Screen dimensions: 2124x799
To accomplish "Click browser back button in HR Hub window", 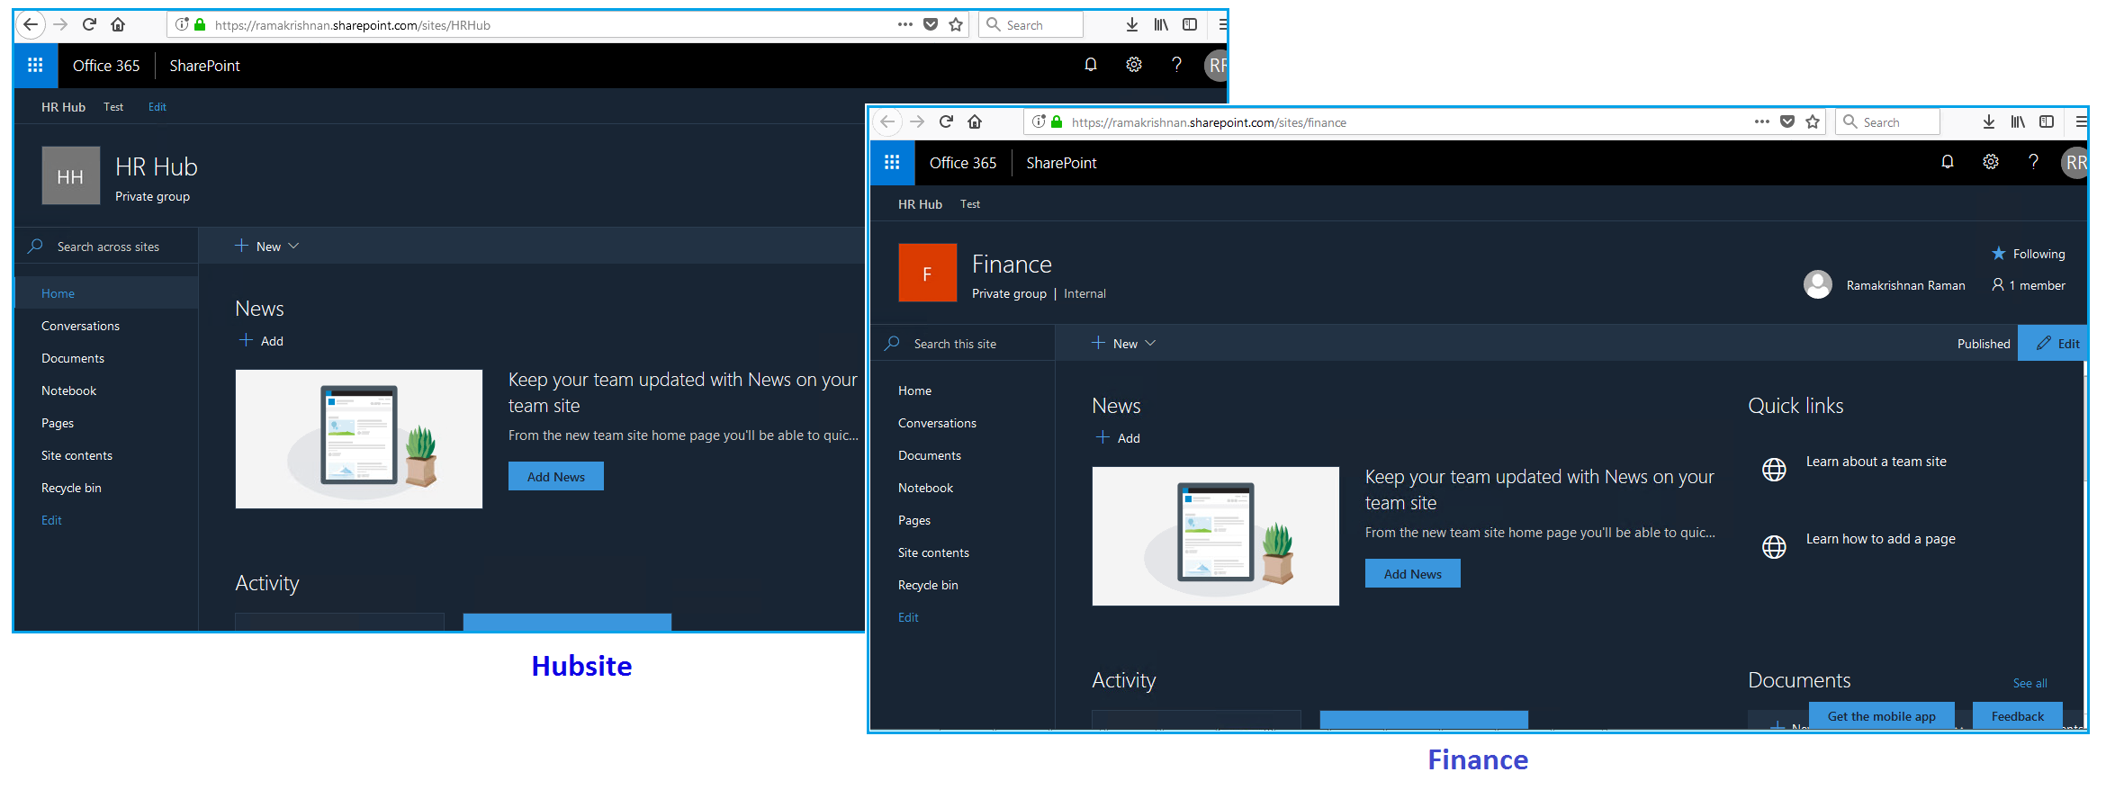I will [x=31, y=24].
